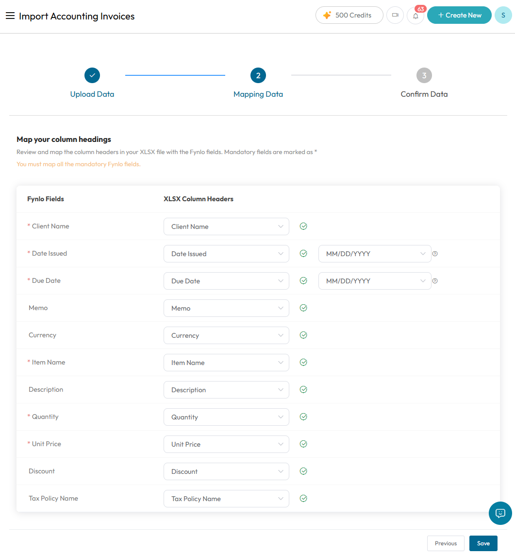Click the Save button
This screenshot has width=515, height=556.
click(483, 543)
